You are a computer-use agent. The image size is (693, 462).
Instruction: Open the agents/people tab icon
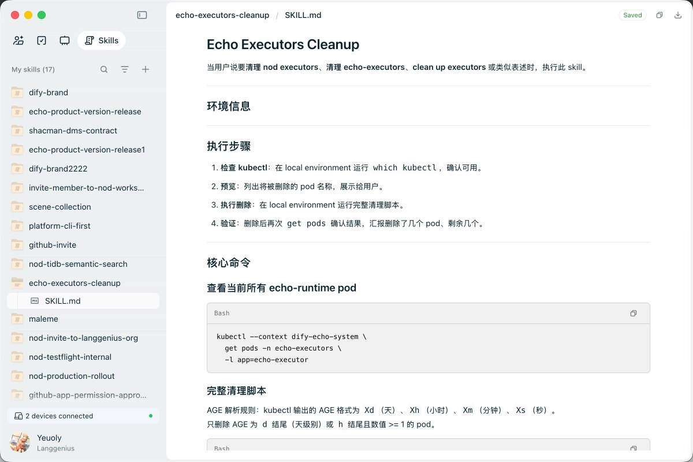click(18, 40)
